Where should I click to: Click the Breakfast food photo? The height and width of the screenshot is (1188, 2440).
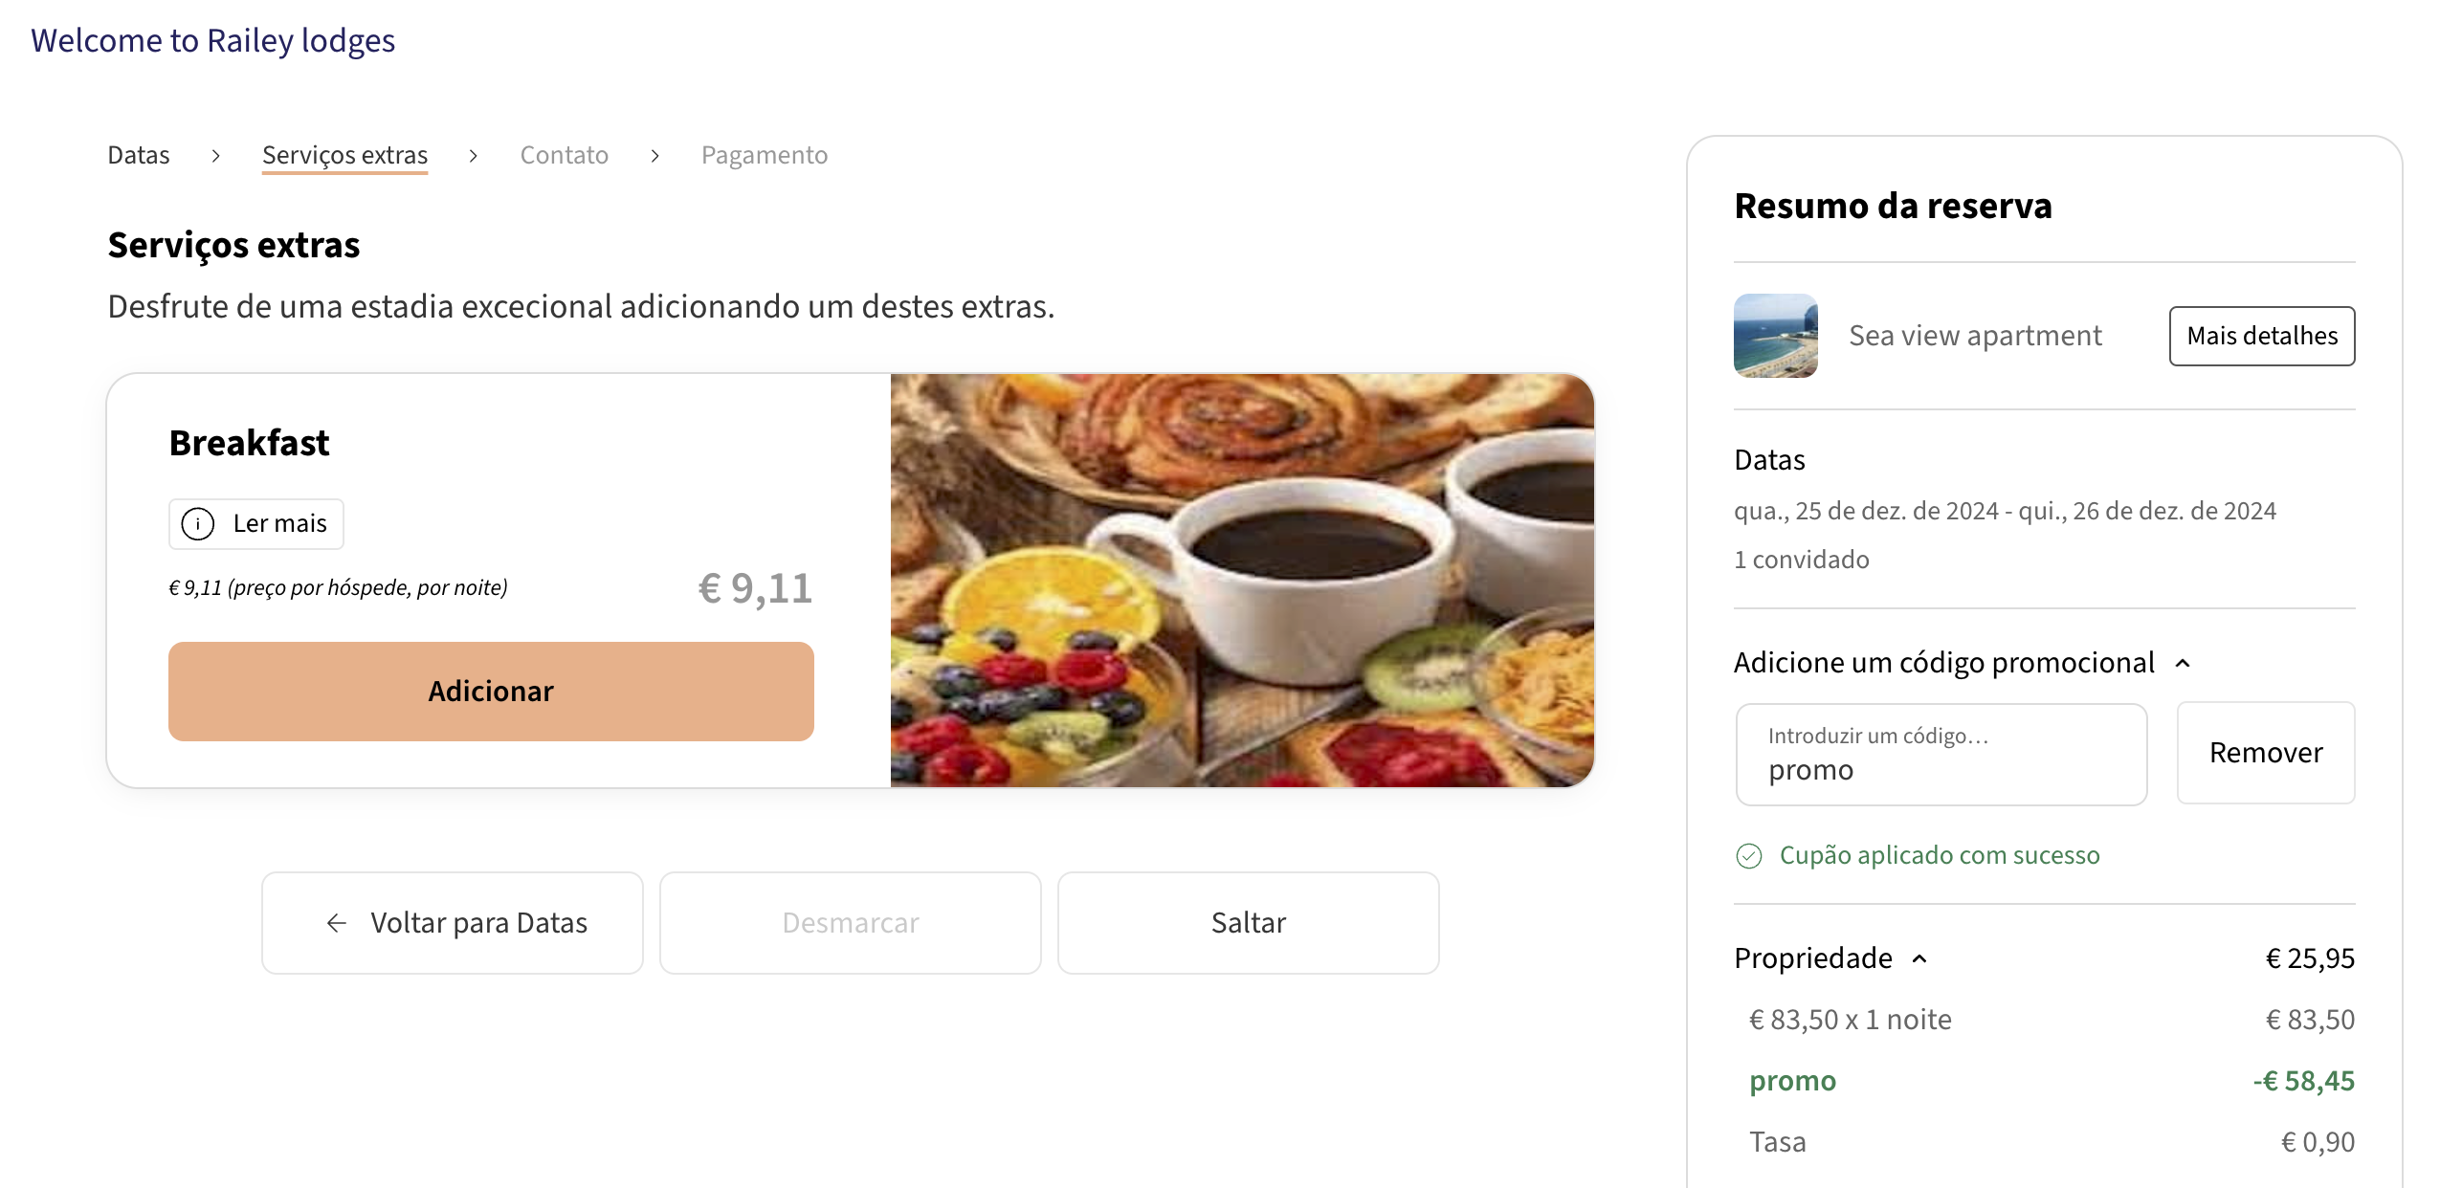[x=1241, y=581]
